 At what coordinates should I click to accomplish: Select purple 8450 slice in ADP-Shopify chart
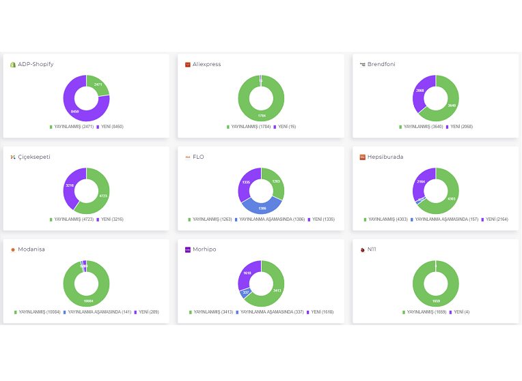coord(75,111)
